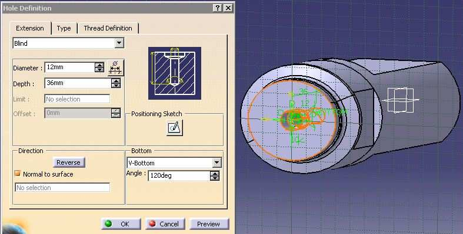Click the Reverse direction button

click(x=68, y=162)
